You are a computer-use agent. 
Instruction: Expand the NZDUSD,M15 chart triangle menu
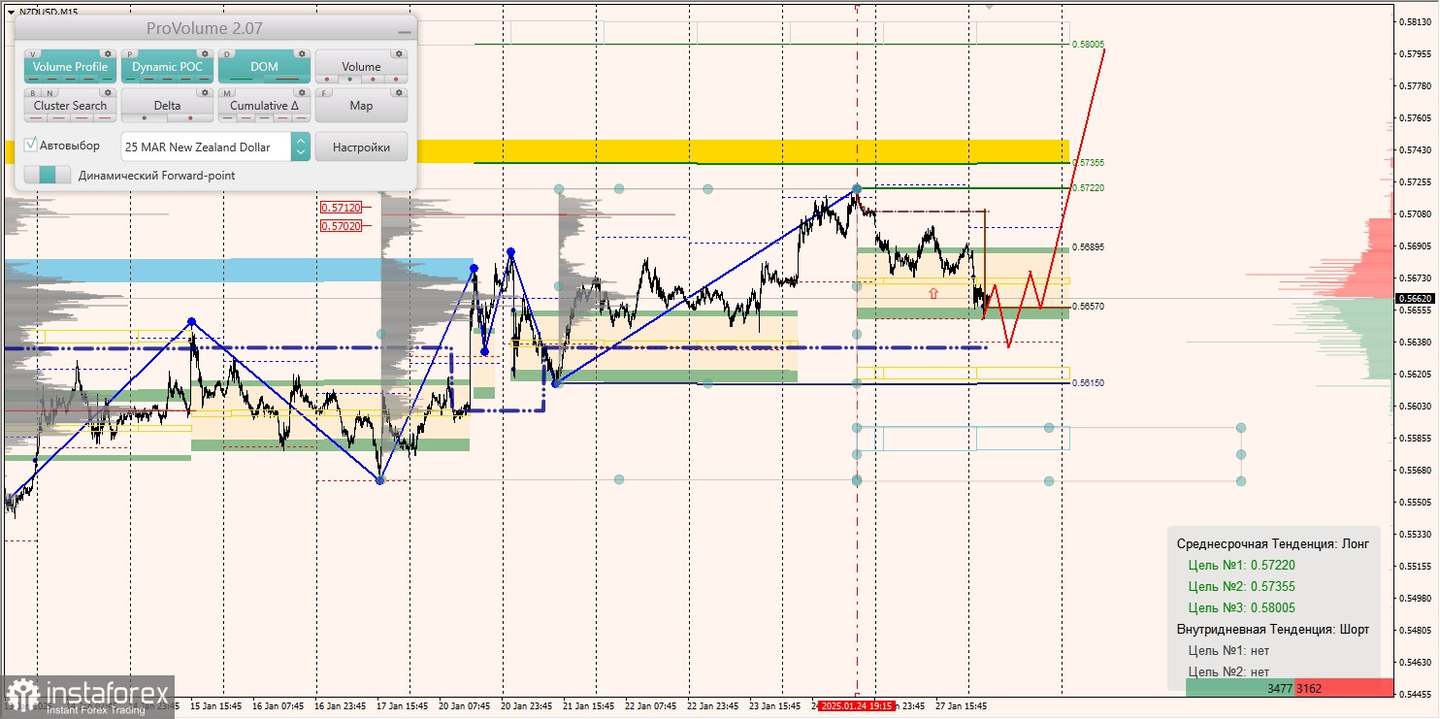10,12
